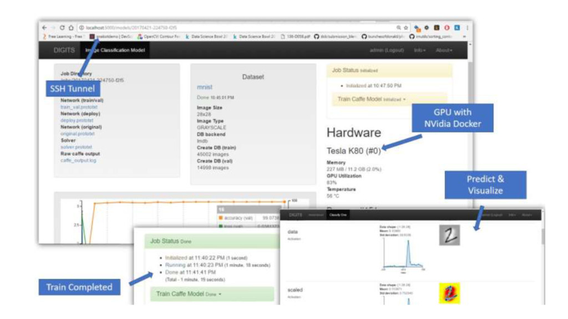Click Tesla K80 (#0) hardware heading
The height and width of the screenshot is (319, 568).
click(353, 151)
